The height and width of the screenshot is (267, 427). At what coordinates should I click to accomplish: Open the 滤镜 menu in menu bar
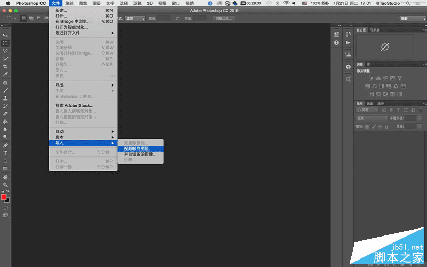(138, 3)
